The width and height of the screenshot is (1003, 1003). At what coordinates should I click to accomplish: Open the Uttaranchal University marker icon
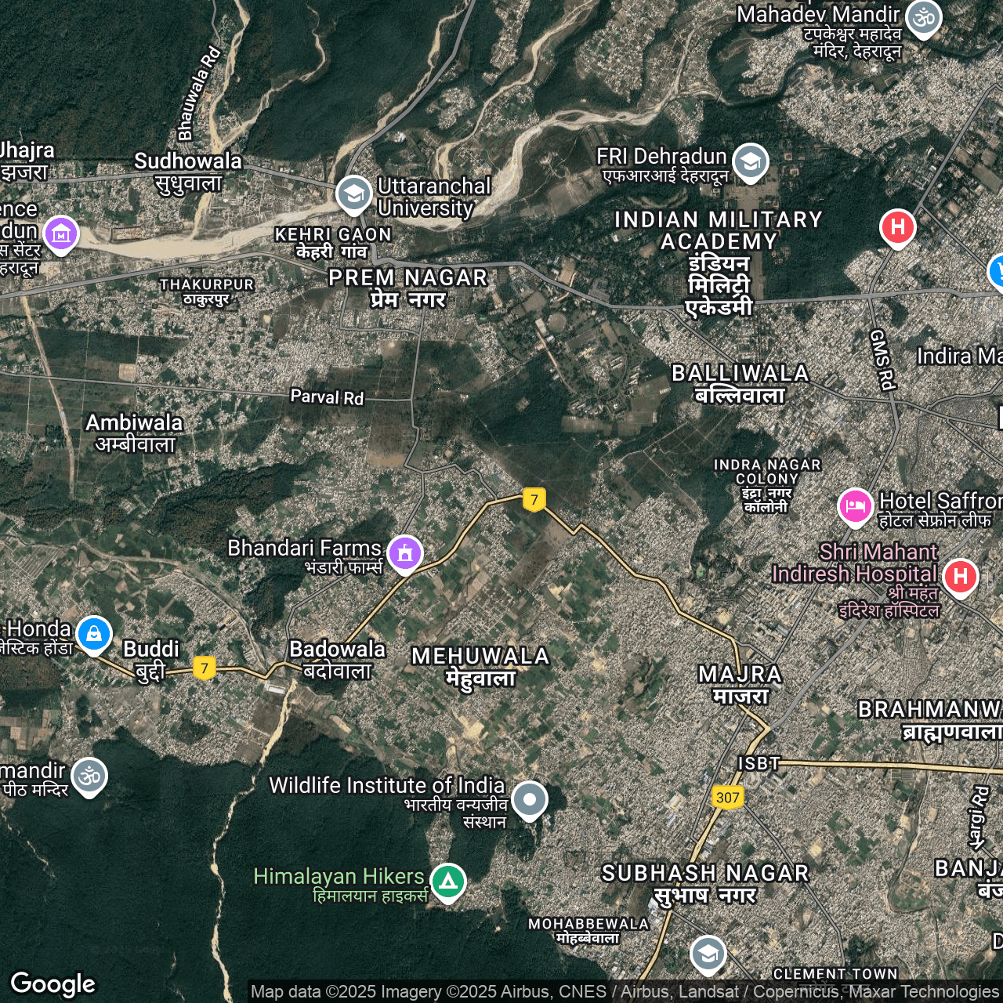pos(353,193)
